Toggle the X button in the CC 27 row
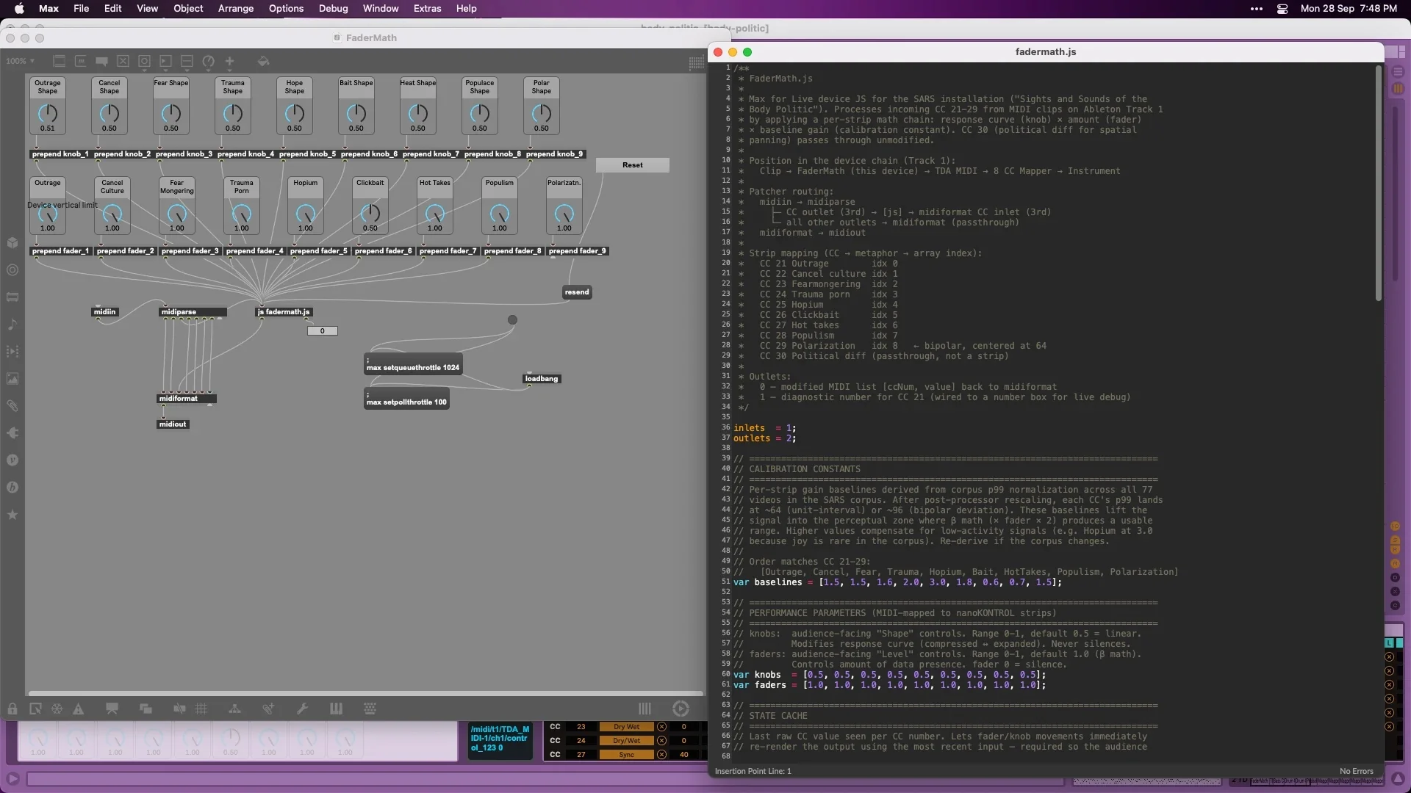This screenshot has width=1411, height=793. (661, 755)
